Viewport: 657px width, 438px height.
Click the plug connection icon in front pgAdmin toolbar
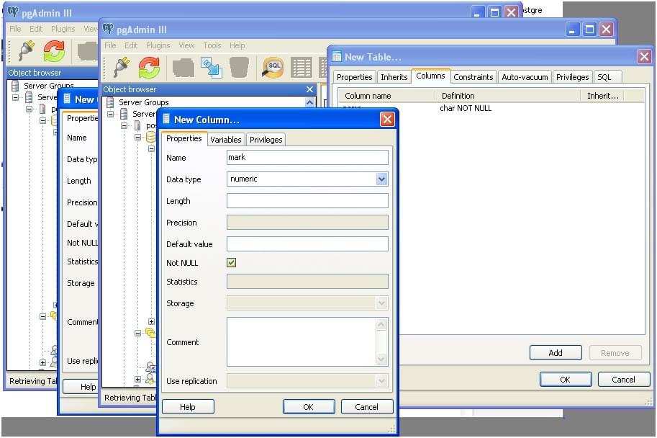tap(122, 68)
